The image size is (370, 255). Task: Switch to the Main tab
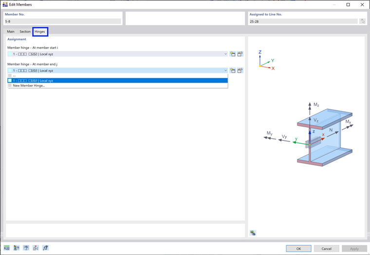click(11, 32)
